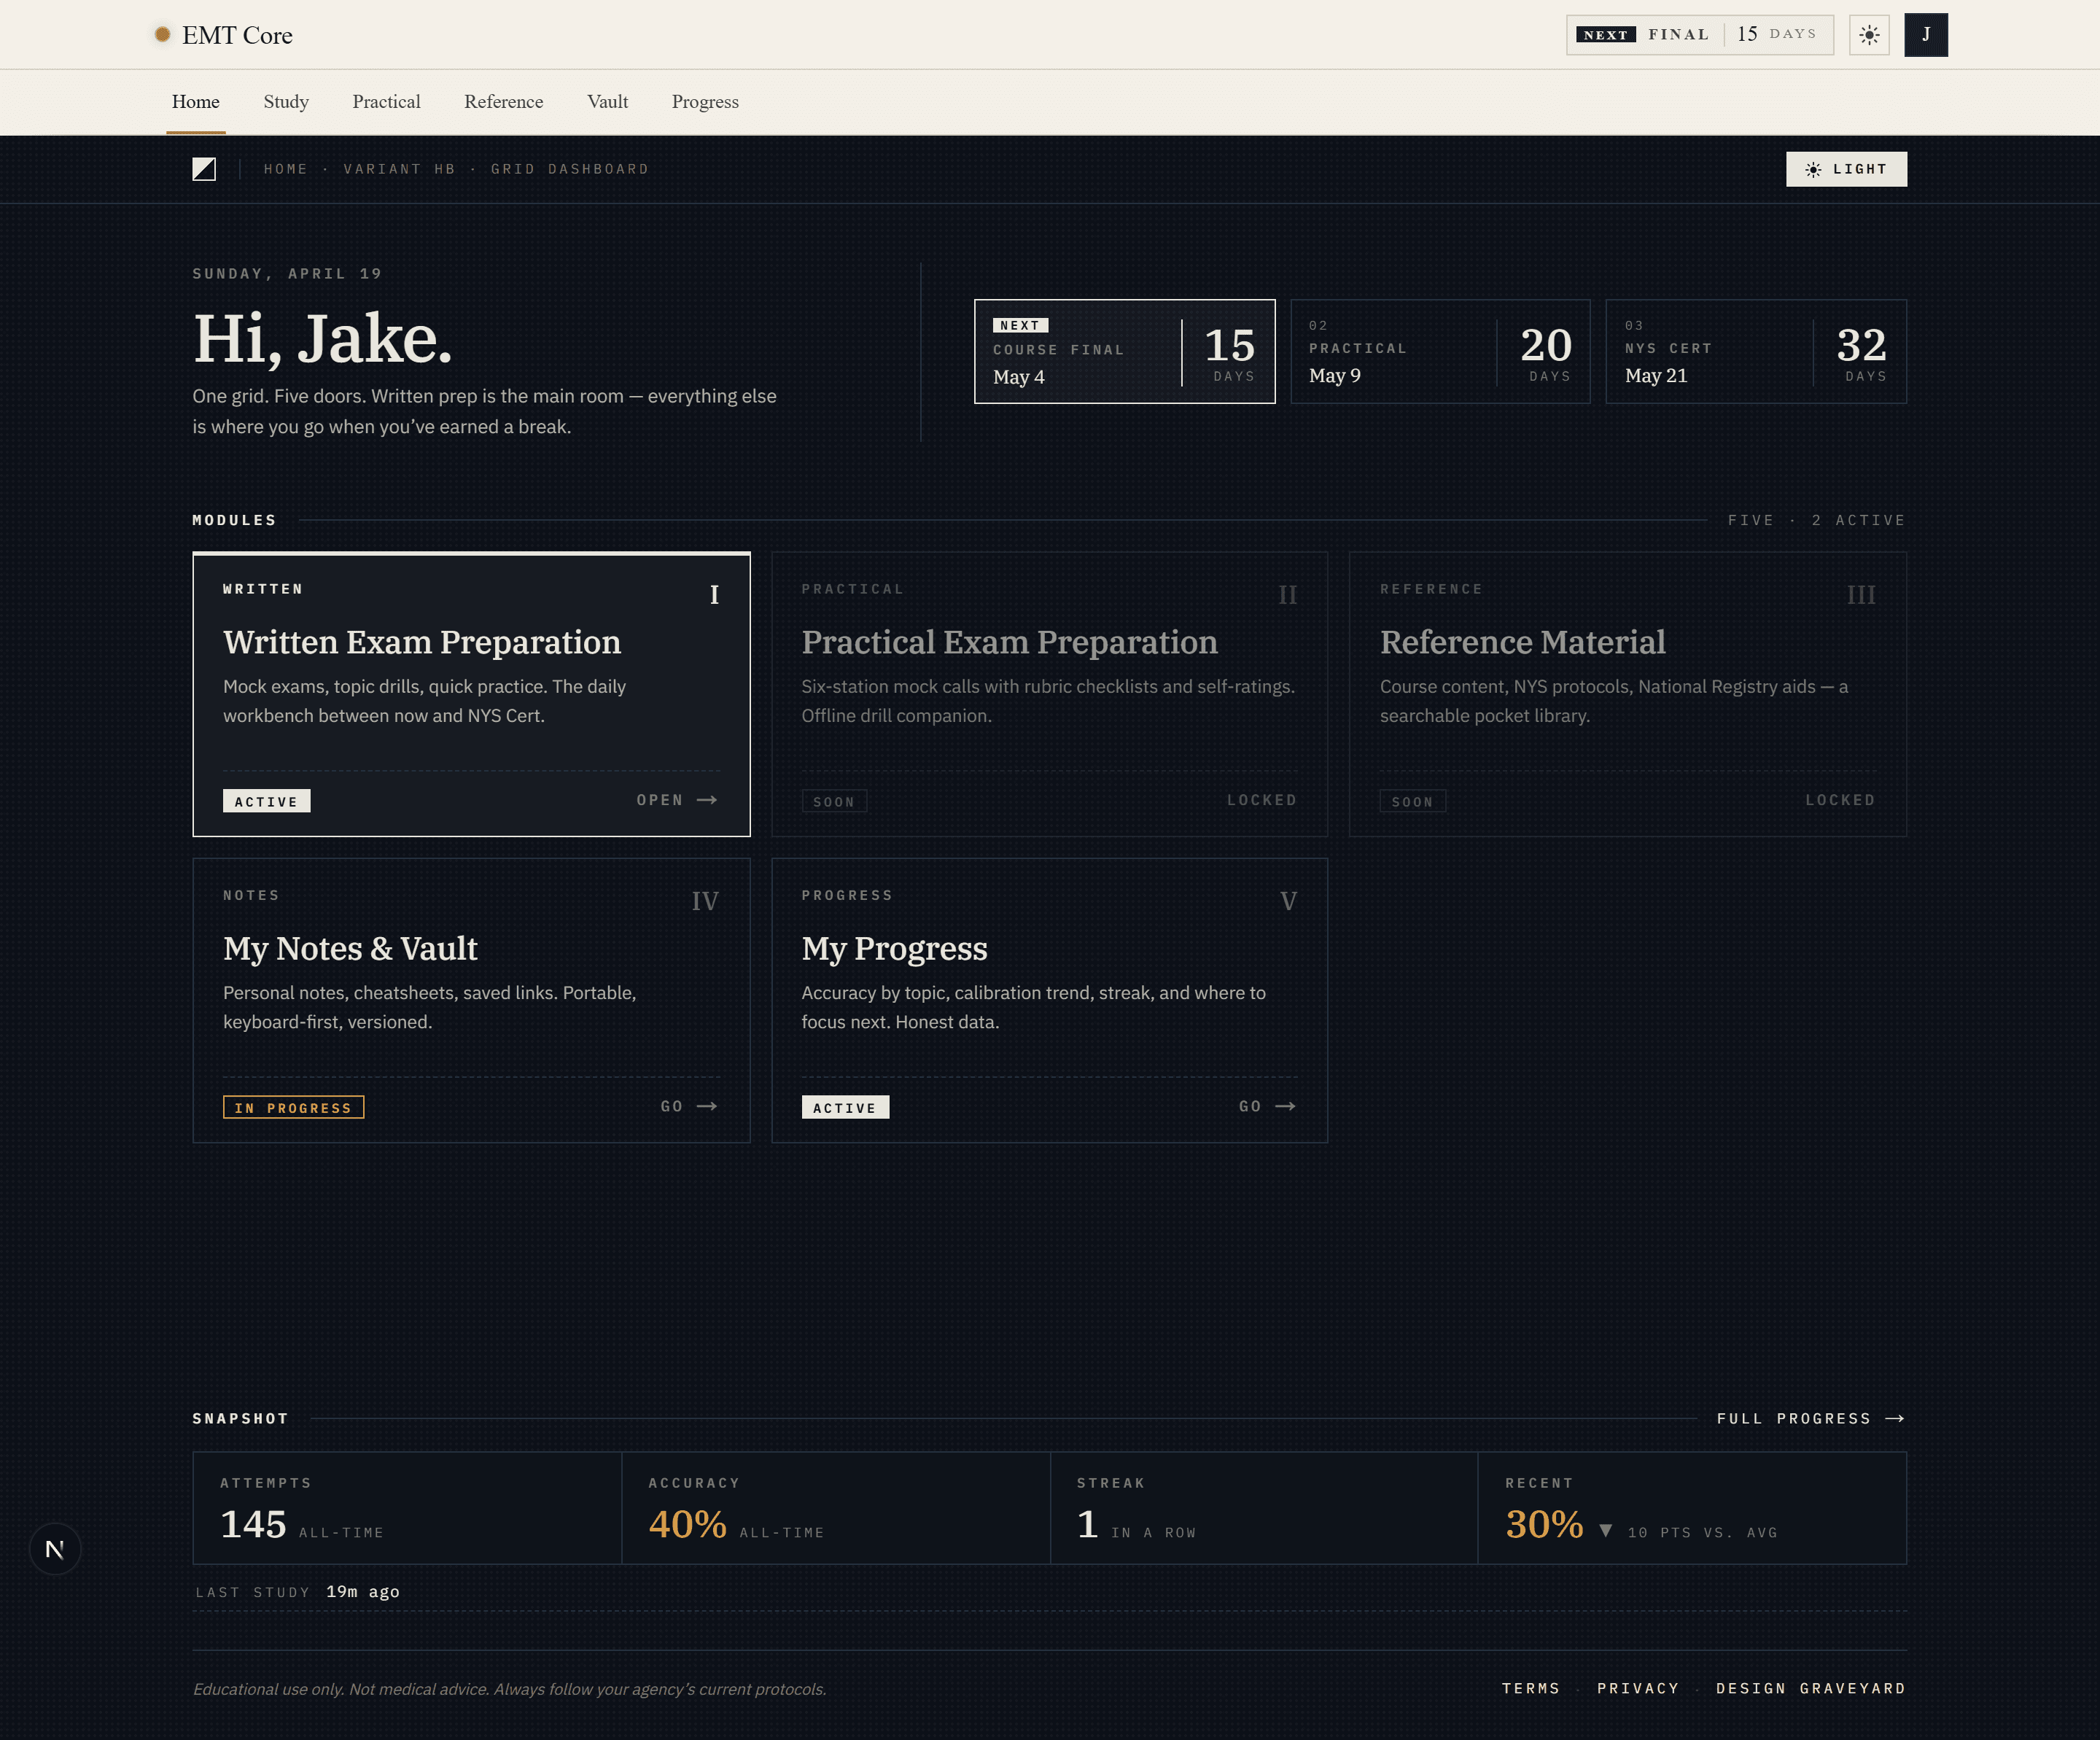This screenshot has width=2100, height=1740.
Task: Click the locked Reference Material card
Action: pyautogui.click(x=1628, y=694)
